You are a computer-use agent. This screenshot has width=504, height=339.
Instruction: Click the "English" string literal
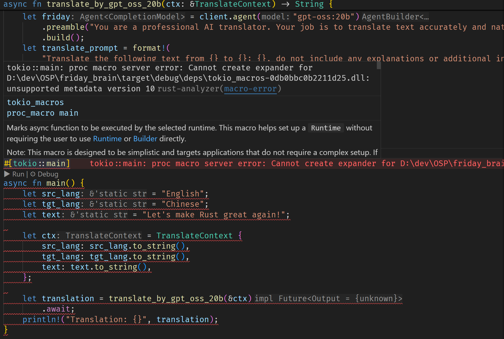point(183,194)
